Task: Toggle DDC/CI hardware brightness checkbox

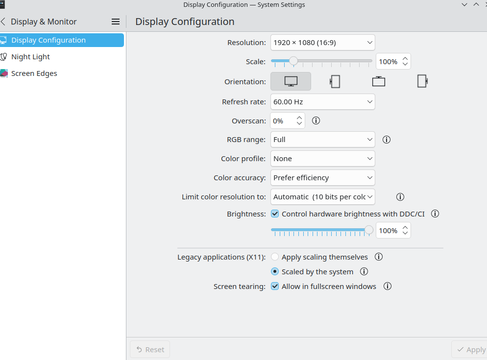Action: 275,214
